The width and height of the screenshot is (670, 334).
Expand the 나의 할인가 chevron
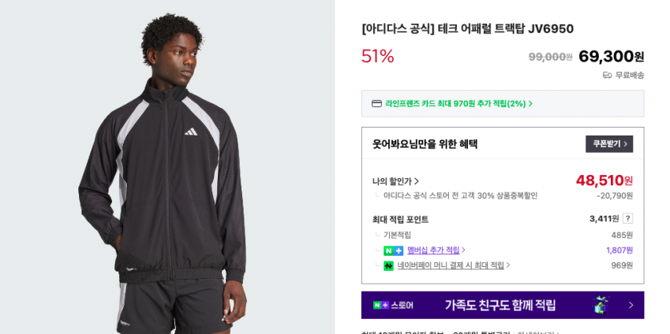tap(417, 182)
